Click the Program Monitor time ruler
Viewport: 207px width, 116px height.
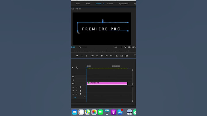pos(103,51)
